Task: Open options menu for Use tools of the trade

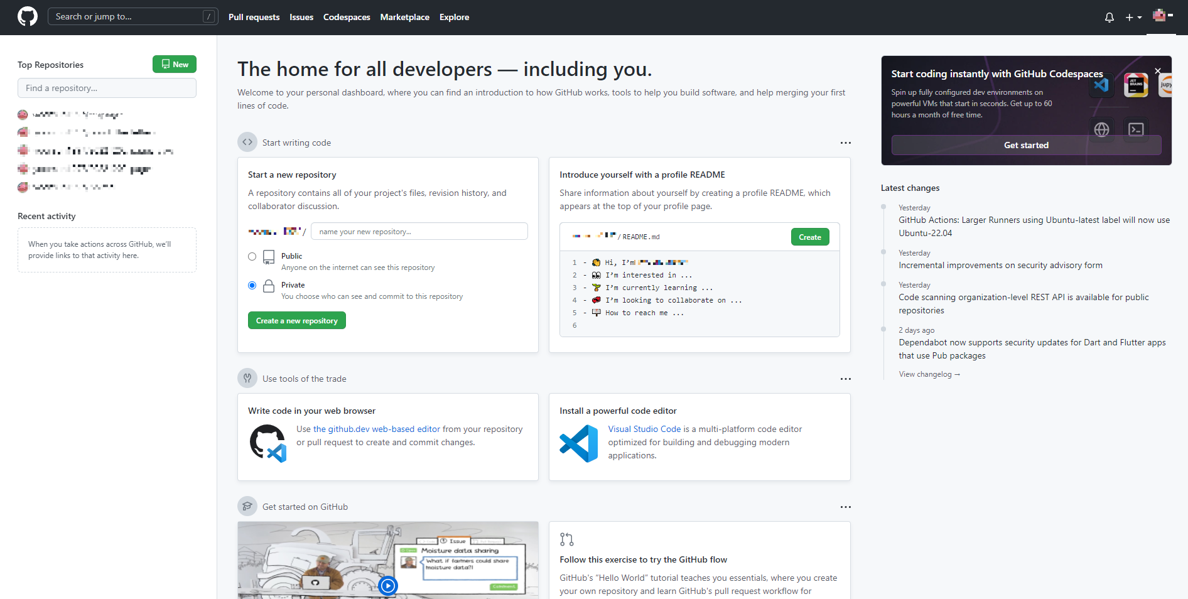Action: click(x=846, y=379)
